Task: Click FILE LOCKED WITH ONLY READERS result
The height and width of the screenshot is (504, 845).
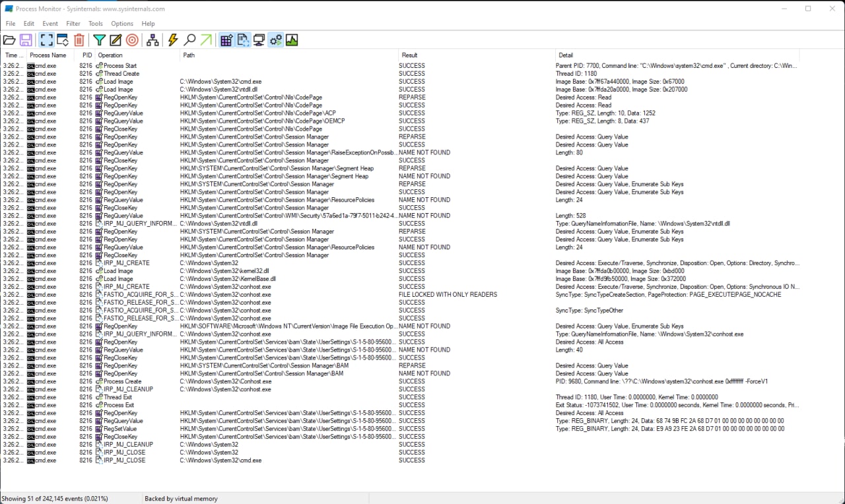Action: coord(448,295)
